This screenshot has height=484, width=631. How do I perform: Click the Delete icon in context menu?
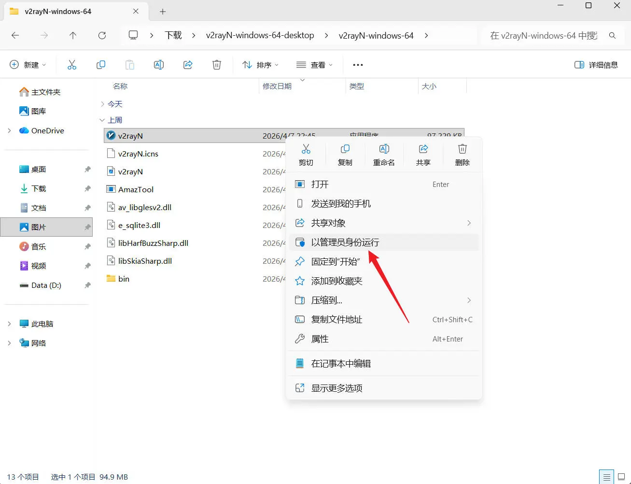coord(462,155)
